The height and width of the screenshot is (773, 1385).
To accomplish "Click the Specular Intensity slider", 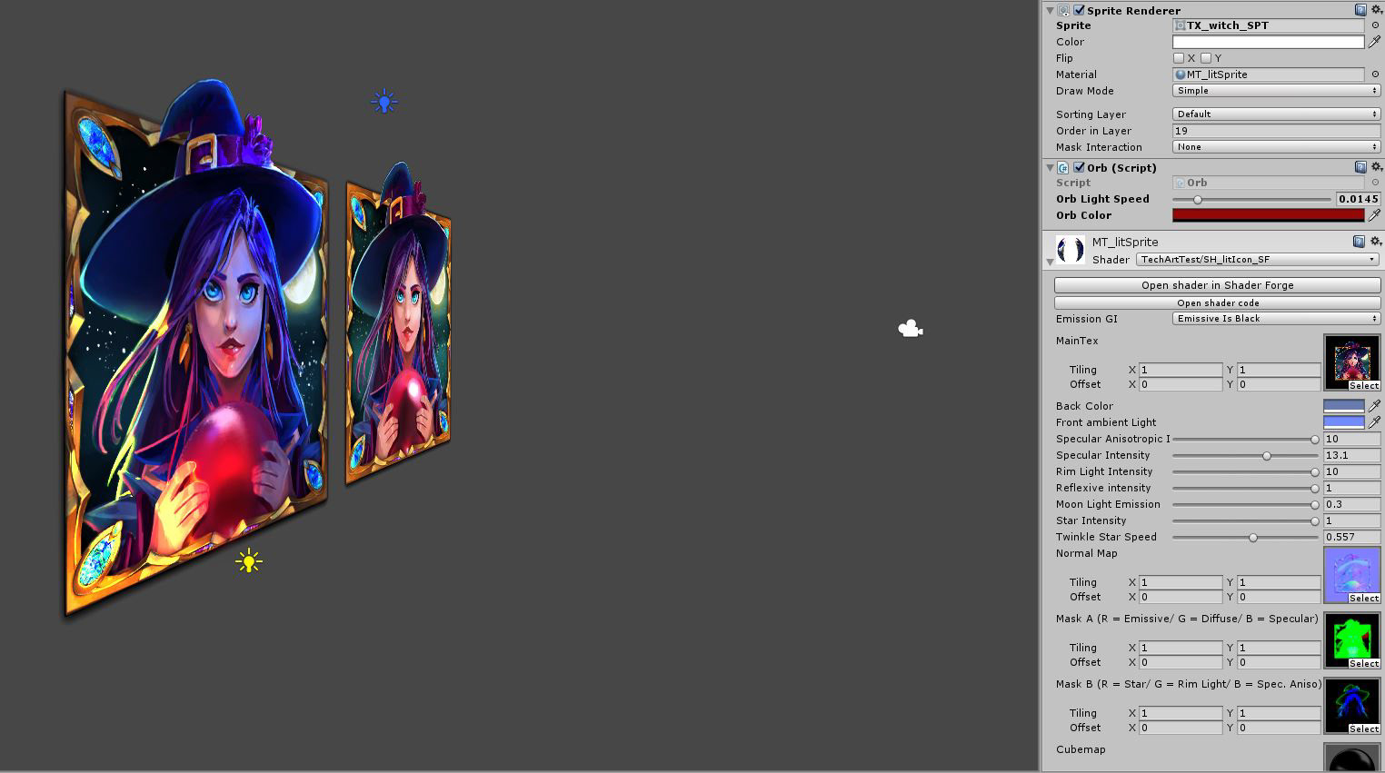I will pyautogui.click(x=1245, y=455).
